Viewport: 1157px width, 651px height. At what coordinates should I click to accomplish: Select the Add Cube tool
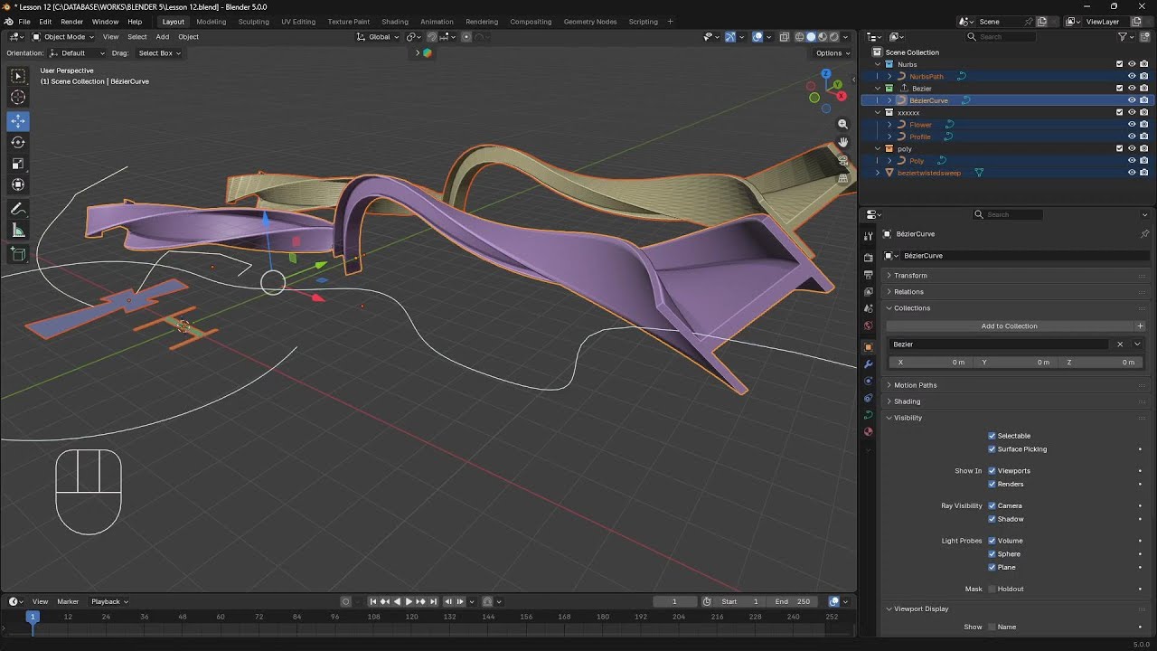(x=18, y=255)
